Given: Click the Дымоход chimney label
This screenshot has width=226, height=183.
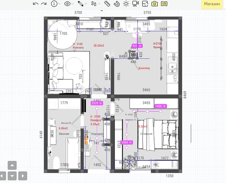Looking at the screenshot, I should [x=144, y=68].
